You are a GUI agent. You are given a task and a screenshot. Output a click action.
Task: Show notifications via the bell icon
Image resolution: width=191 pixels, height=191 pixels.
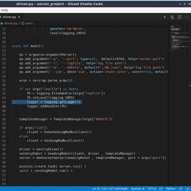coord(187,188)
